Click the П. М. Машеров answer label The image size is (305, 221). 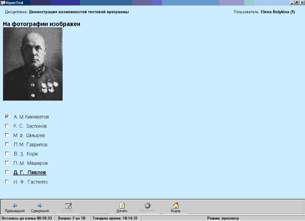coord(31,163)
